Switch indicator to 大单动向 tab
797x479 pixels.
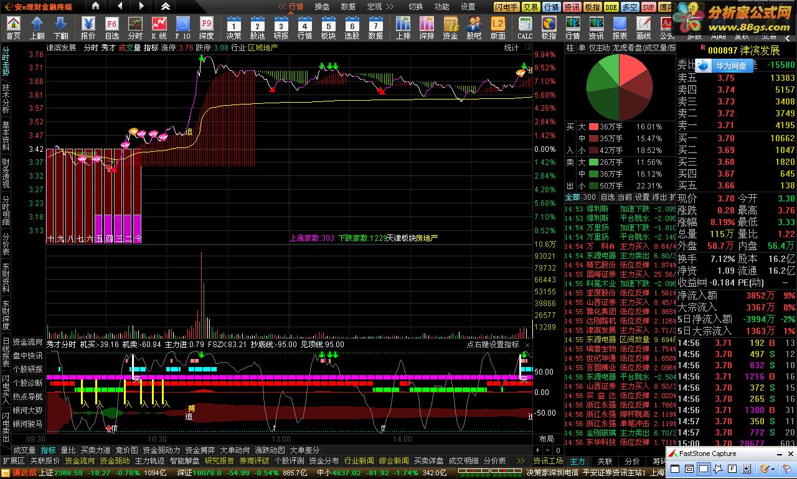[235, 450]
